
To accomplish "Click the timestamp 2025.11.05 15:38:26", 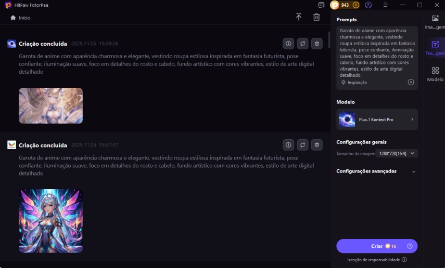I will click(95, 44).
